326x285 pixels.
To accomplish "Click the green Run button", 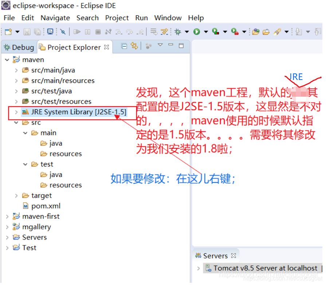I will point(197,32).
